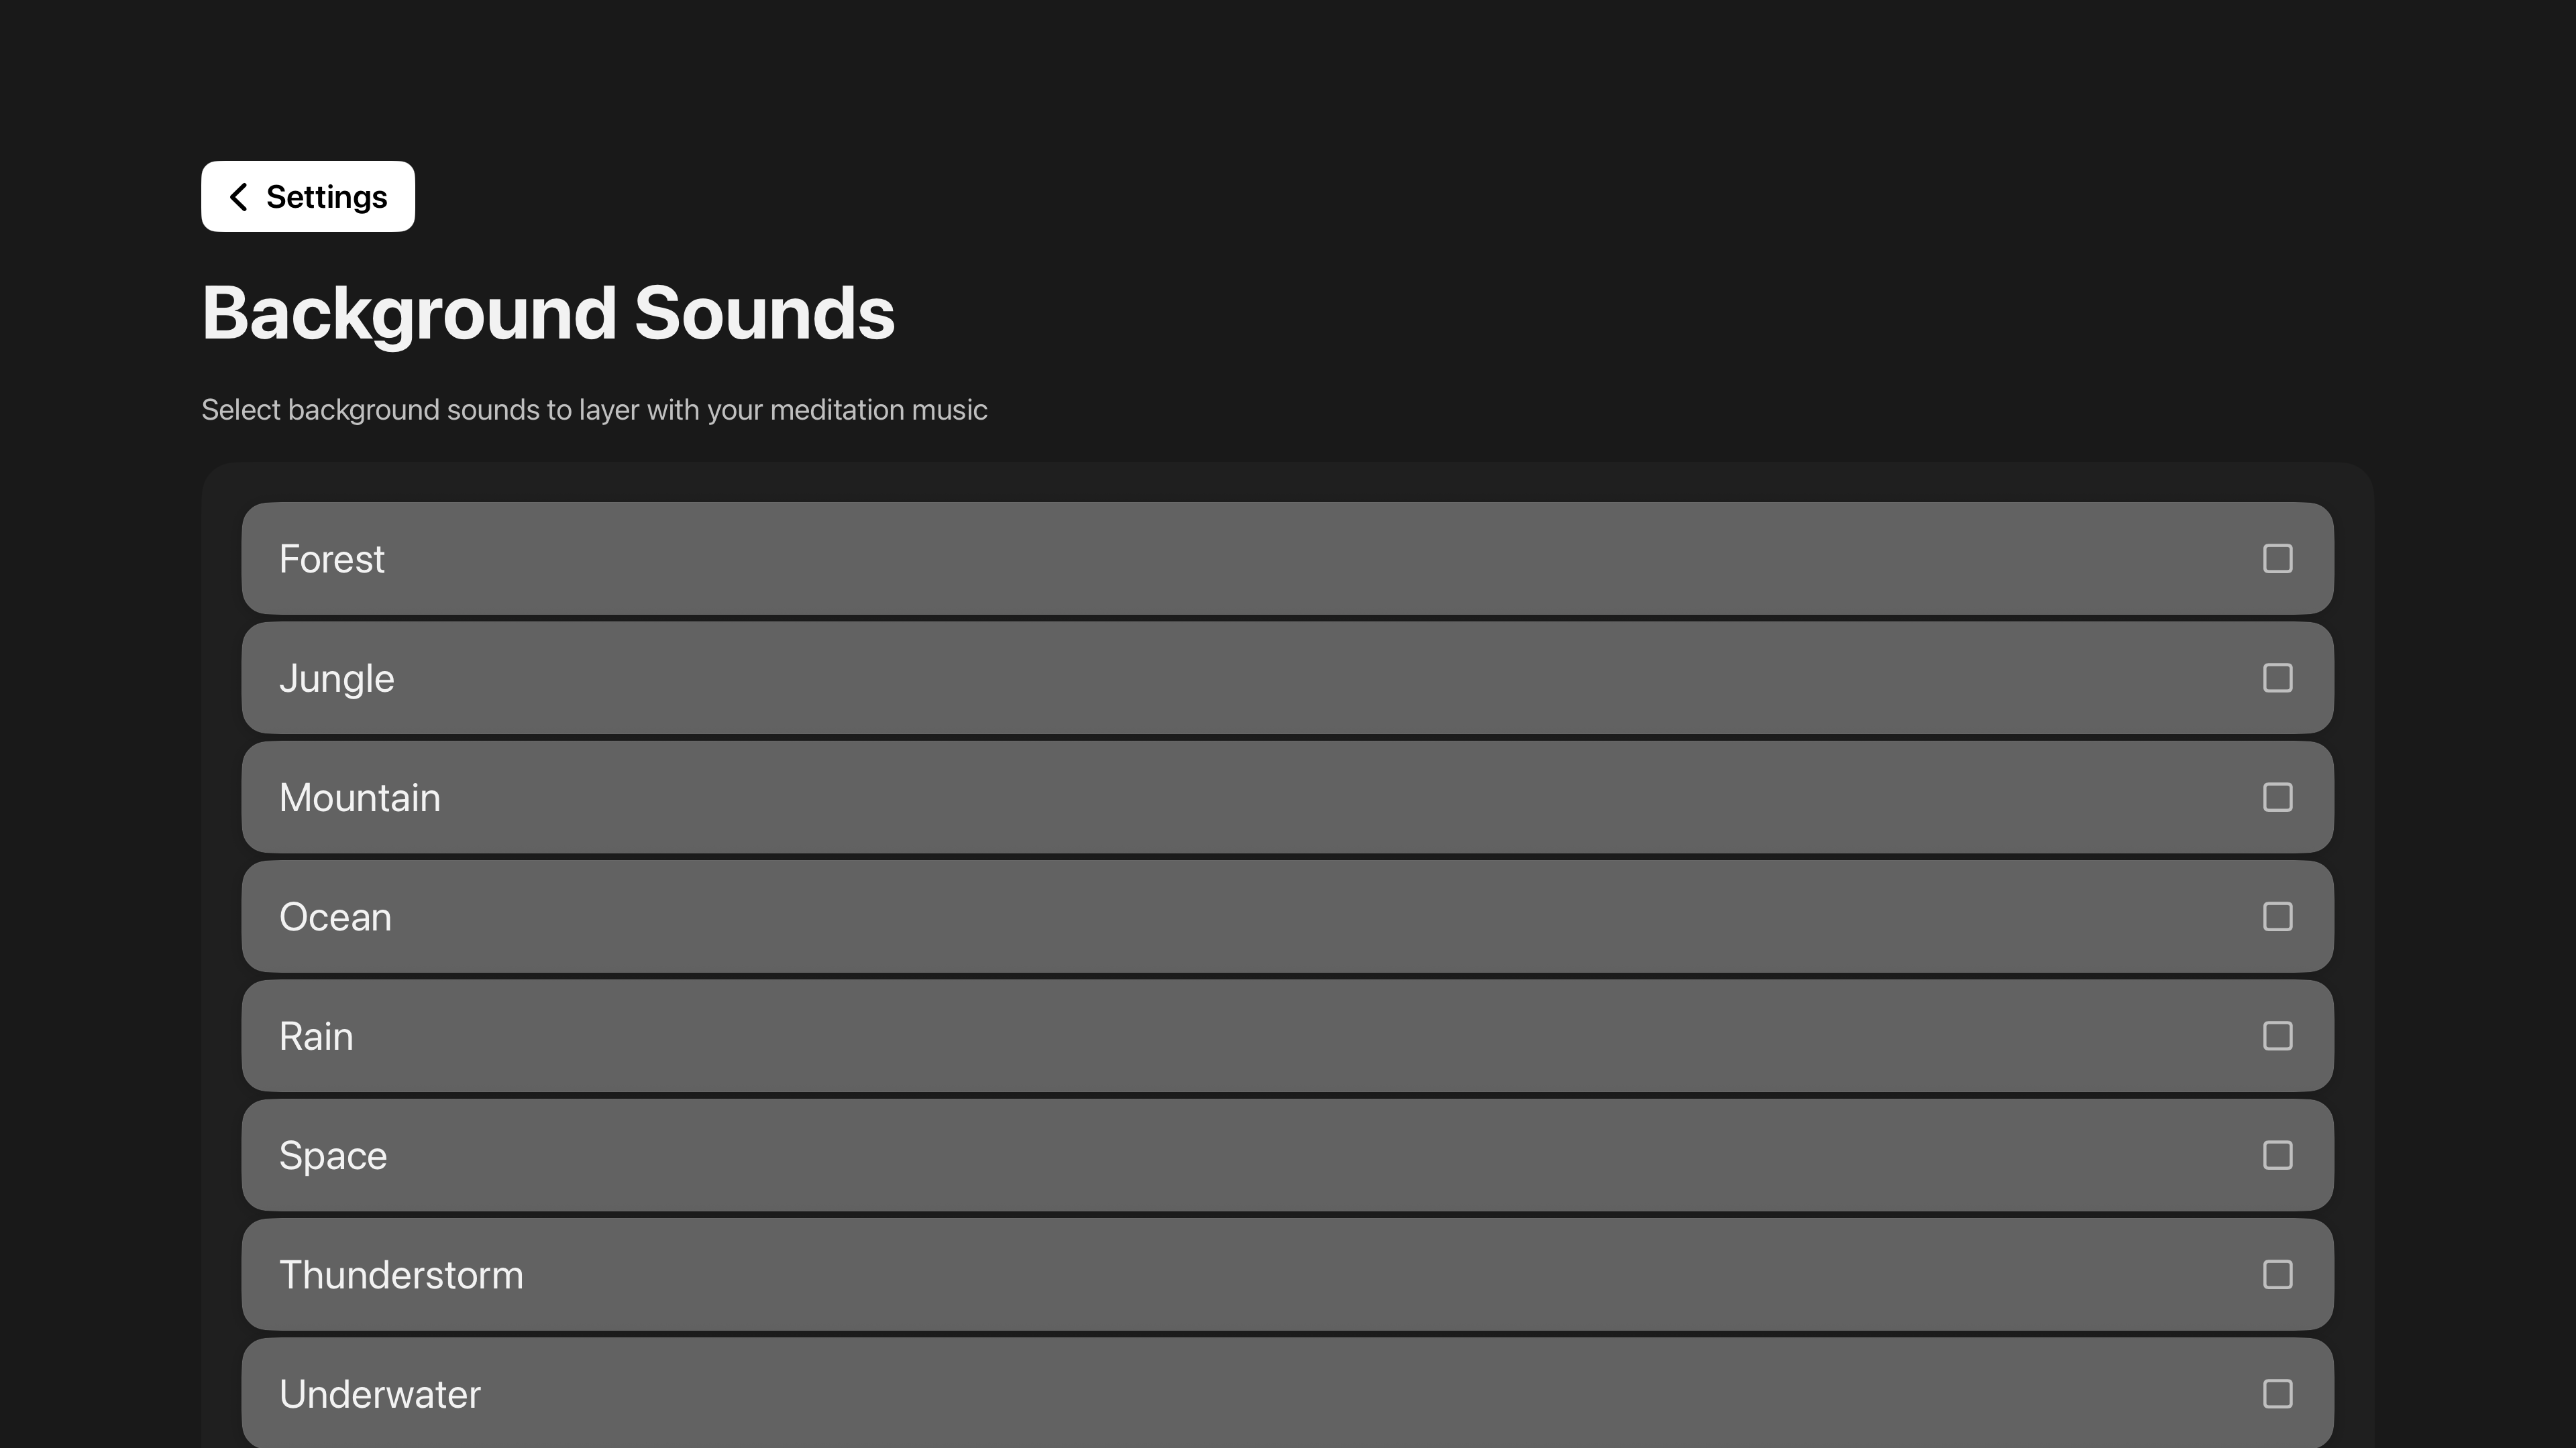
Task: Check the Thunderstorm checkbox
Action: (2277, 1275)
